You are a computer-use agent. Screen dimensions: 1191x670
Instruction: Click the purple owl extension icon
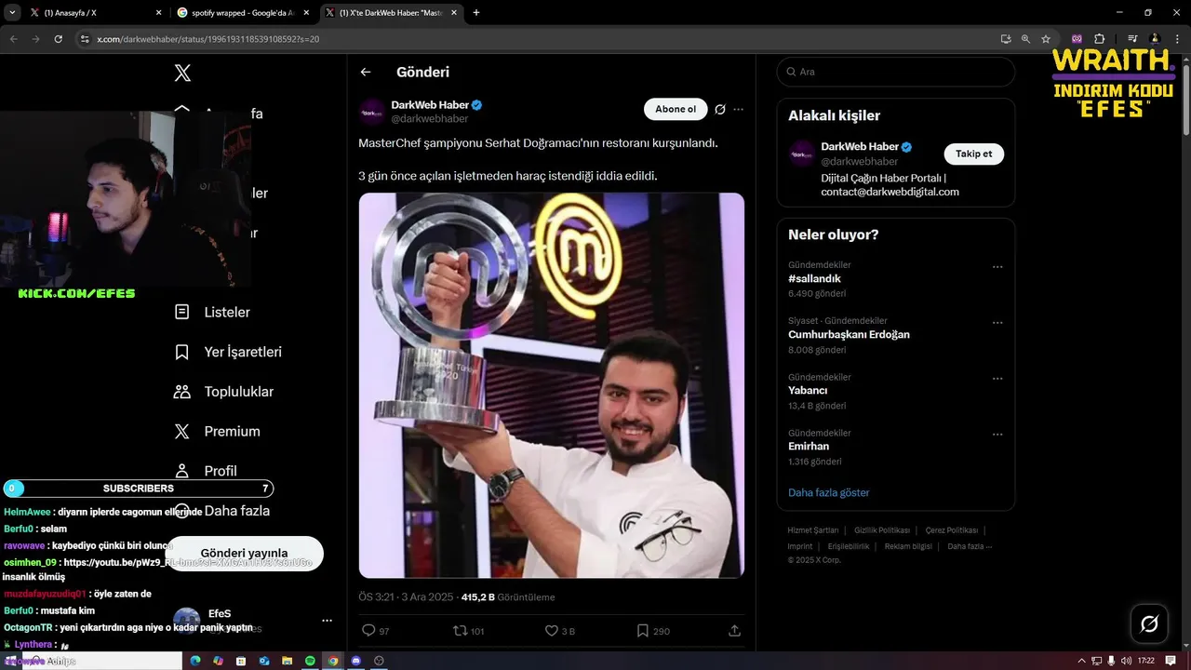(1077, 39)
